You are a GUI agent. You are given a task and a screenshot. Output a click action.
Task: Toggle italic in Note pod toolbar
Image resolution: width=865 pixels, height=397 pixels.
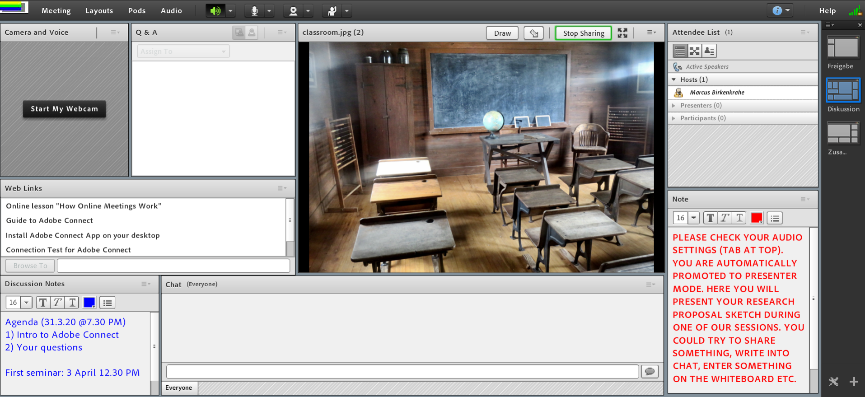coord(725,218)
